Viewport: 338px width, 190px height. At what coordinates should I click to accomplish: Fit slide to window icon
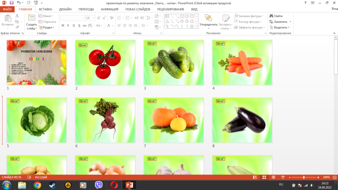(334, 177)
